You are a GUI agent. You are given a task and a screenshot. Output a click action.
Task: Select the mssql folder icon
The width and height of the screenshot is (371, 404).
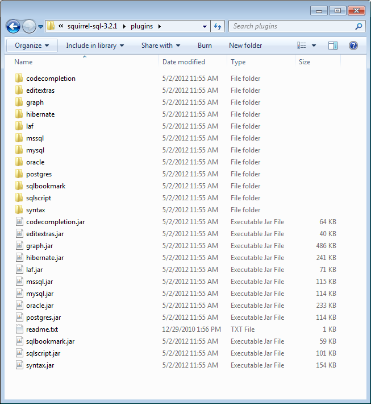[x=19, y=138]
